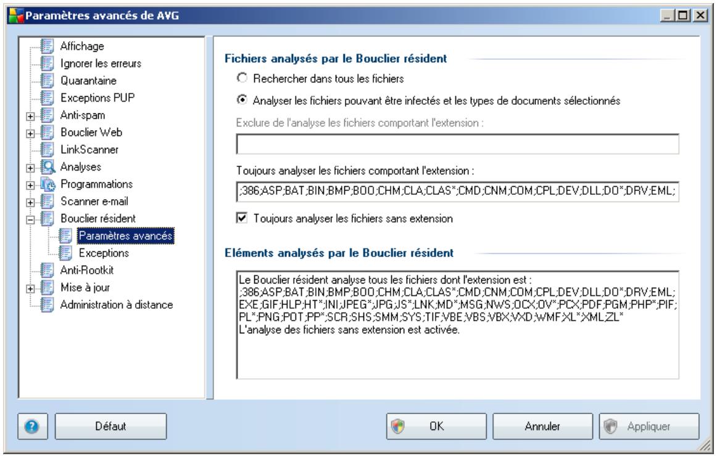Screen dimensions: 717x456
Task: Select Analyser les fichiers pouvant être infectés
Action: click(242, 100)
